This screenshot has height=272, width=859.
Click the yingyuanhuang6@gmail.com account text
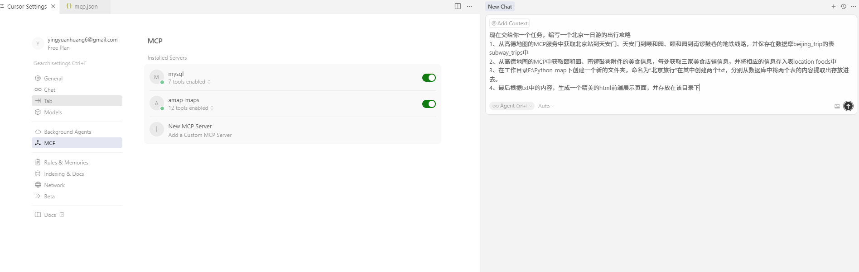tap(82, 40)
